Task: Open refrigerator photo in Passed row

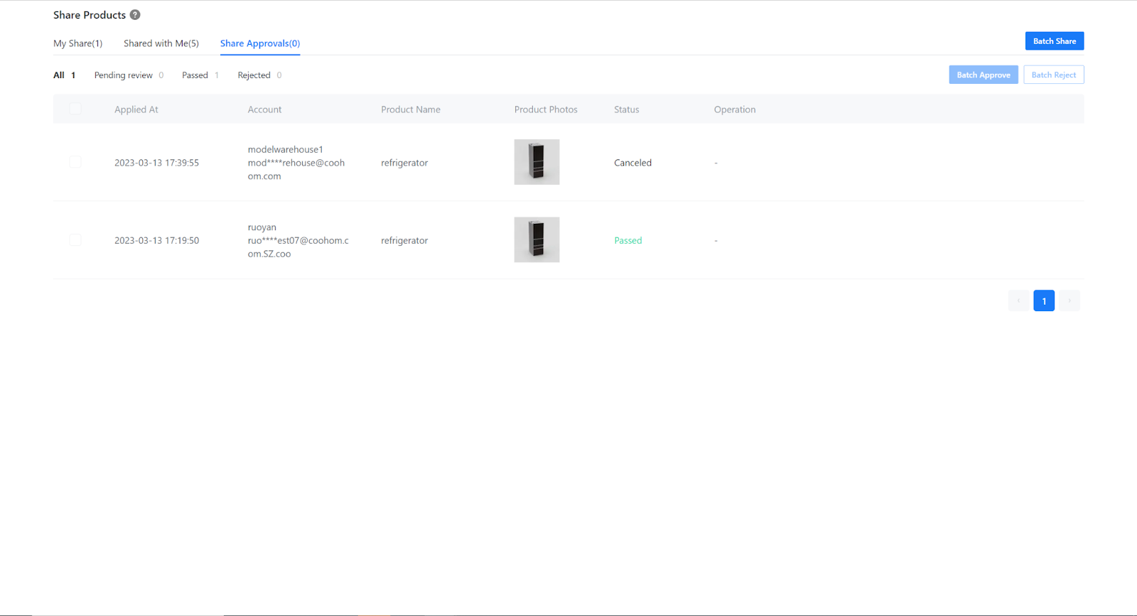Action: pyautogui.click(x=537, y=239)
